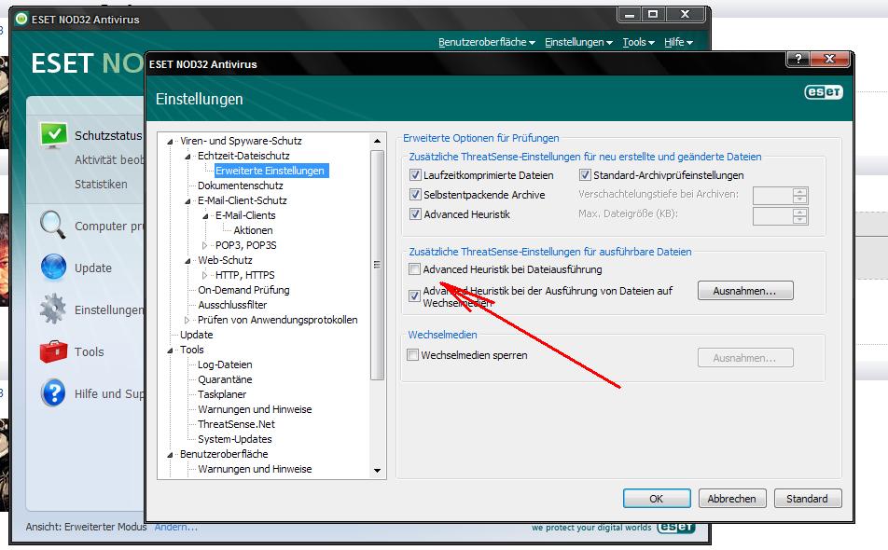Open the enabled Ausnahmen... button
888x550 pixels.
(x=744, y=291)
